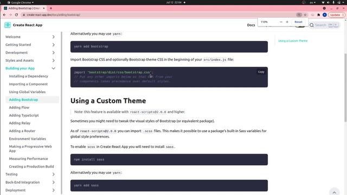Click the volume icon in system tray
This screenshot has height=195, width=347.
click(328, 2)
